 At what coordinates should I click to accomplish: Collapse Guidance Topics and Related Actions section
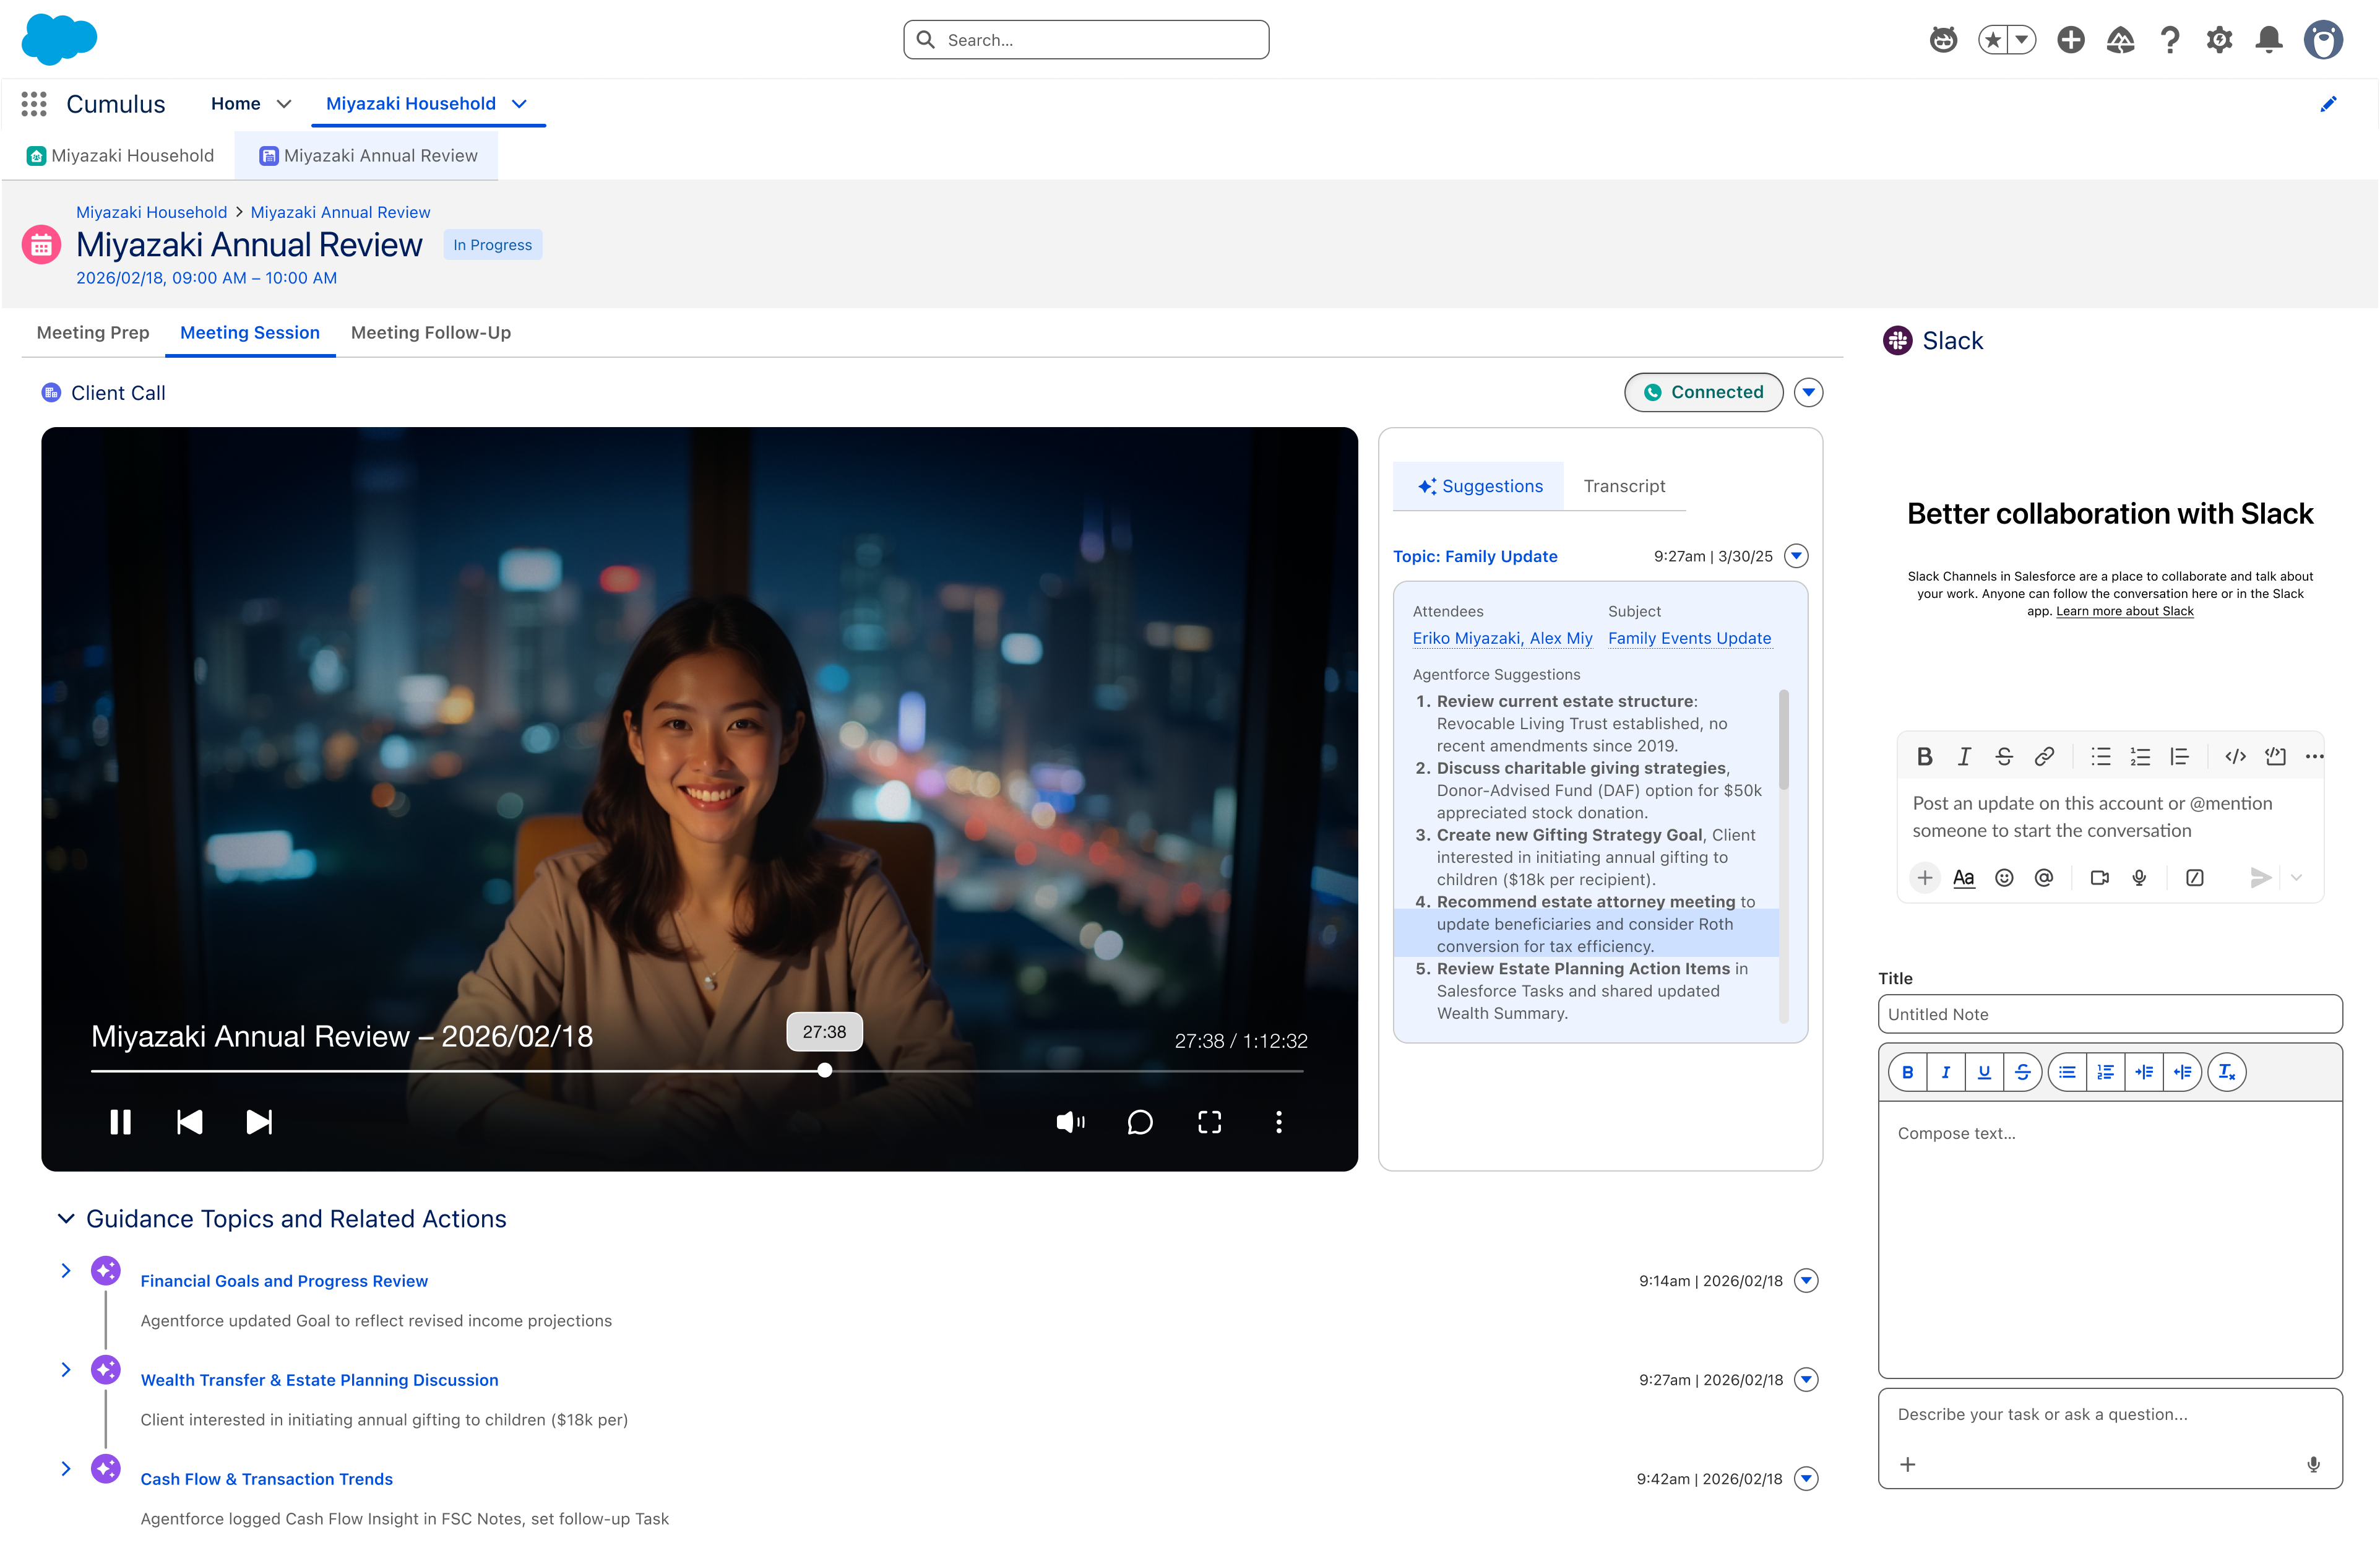point(66,1218)
